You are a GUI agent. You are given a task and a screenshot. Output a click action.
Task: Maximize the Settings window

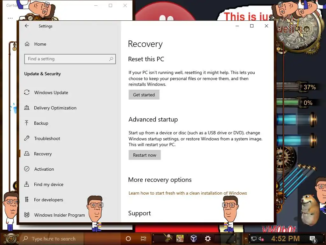pos(252,26)
